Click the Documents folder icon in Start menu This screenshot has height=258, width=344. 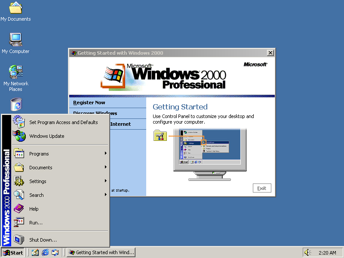click(x=19, y=167)
